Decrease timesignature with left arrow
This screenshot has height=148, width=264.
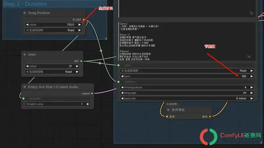122,87
